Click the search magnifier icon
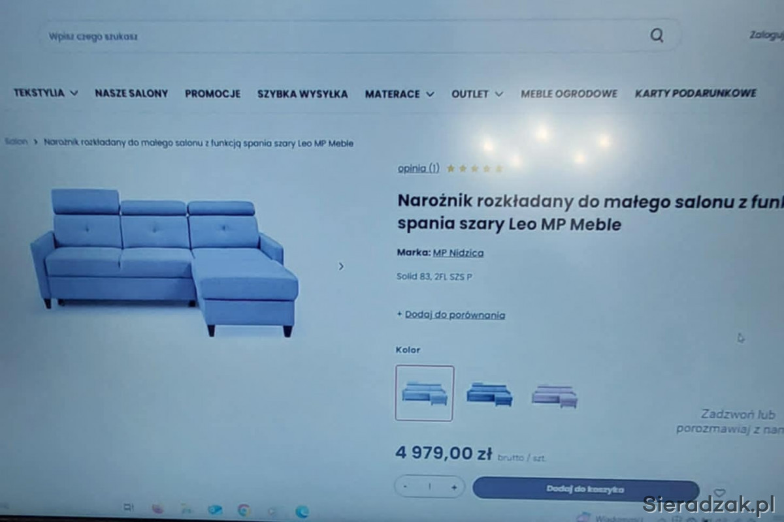 pyautogui.click(x=657, y=36)
